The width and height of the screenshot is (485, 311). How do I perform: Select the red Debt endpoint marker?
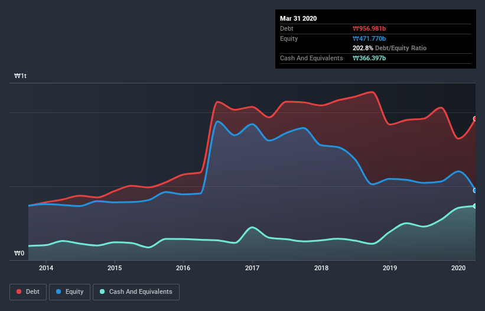475,119
